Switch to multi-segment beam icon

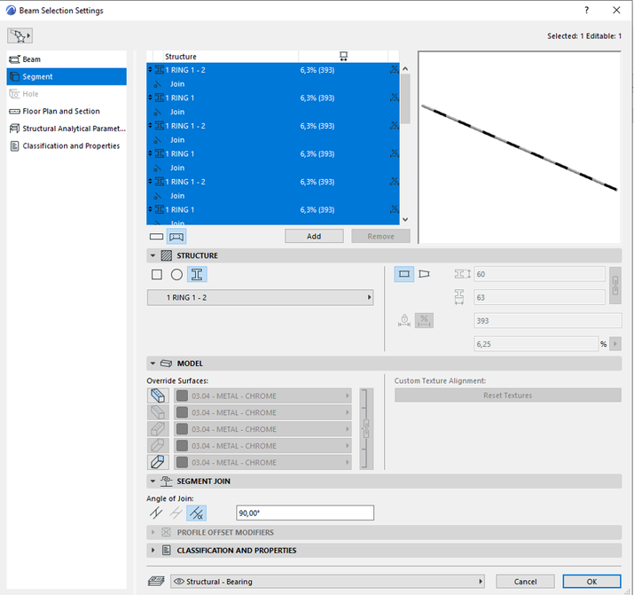click(176, 237)
